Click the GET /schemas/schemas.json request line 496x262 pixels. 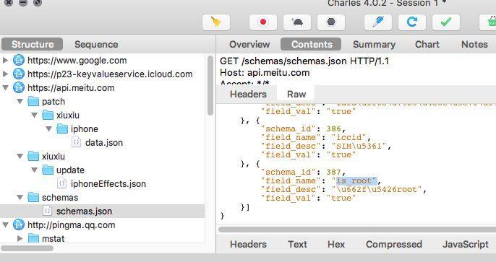304,61
